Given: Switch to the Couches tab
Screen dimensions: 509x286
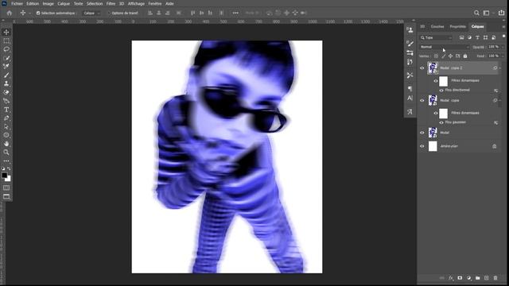Looking at the screenshot, I should click(x=437, y=26).
